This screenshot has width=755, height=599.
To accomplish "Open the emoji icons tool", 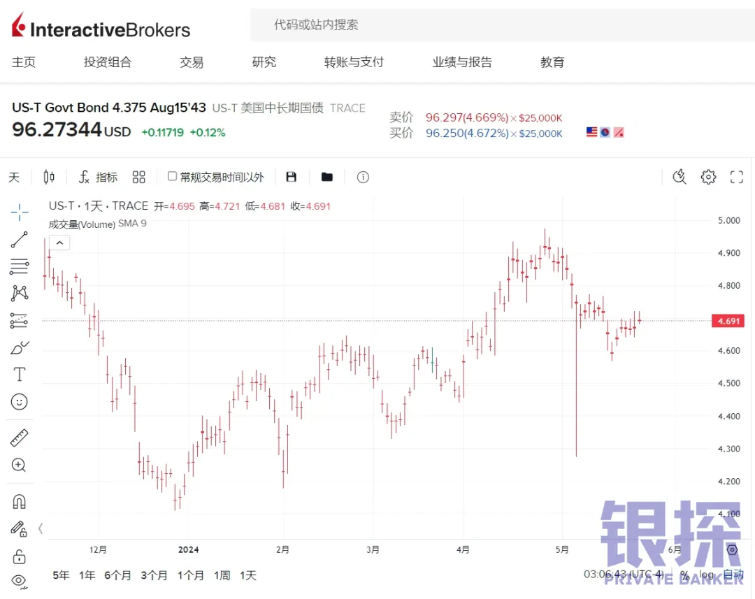I will pos(20,402).
